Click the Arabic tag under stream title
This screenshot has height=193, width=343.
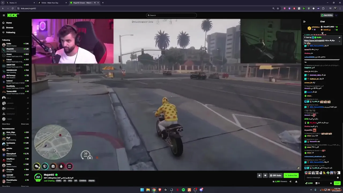[59, 181]
